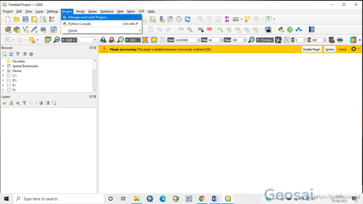The height and width of the screenshot is (204, 363).
Task: Open Data Source Manager icon
Action: 8,29
